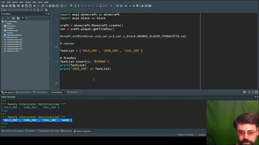
Task: Open the View menu
Action: 21,2
